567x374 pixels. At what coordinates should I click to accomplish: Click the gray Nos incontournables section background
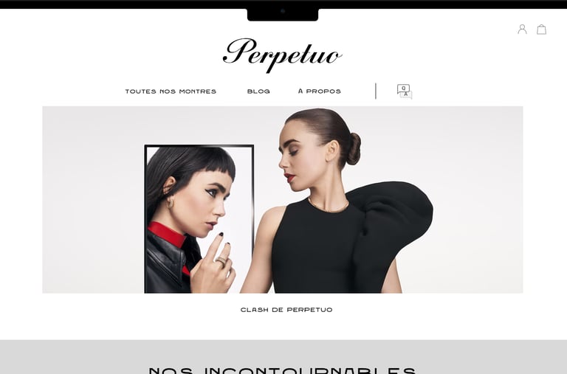283,356
